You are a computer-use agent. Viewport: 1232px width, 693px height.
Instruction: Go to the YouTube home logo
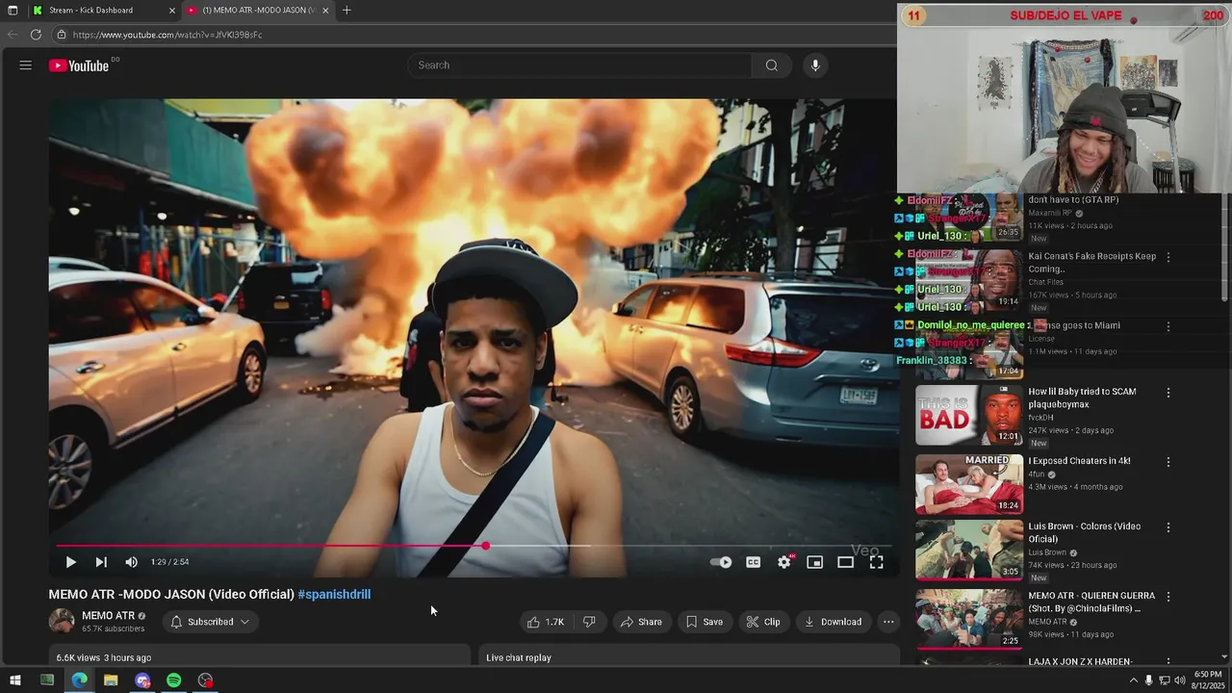point(80,65)
